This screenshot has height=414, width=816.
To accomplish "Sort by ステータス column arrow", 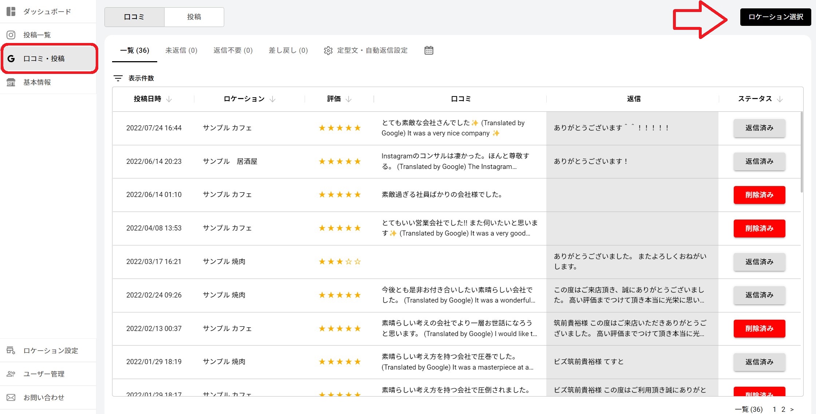I will pyautogui.click(x=780, y=99).
